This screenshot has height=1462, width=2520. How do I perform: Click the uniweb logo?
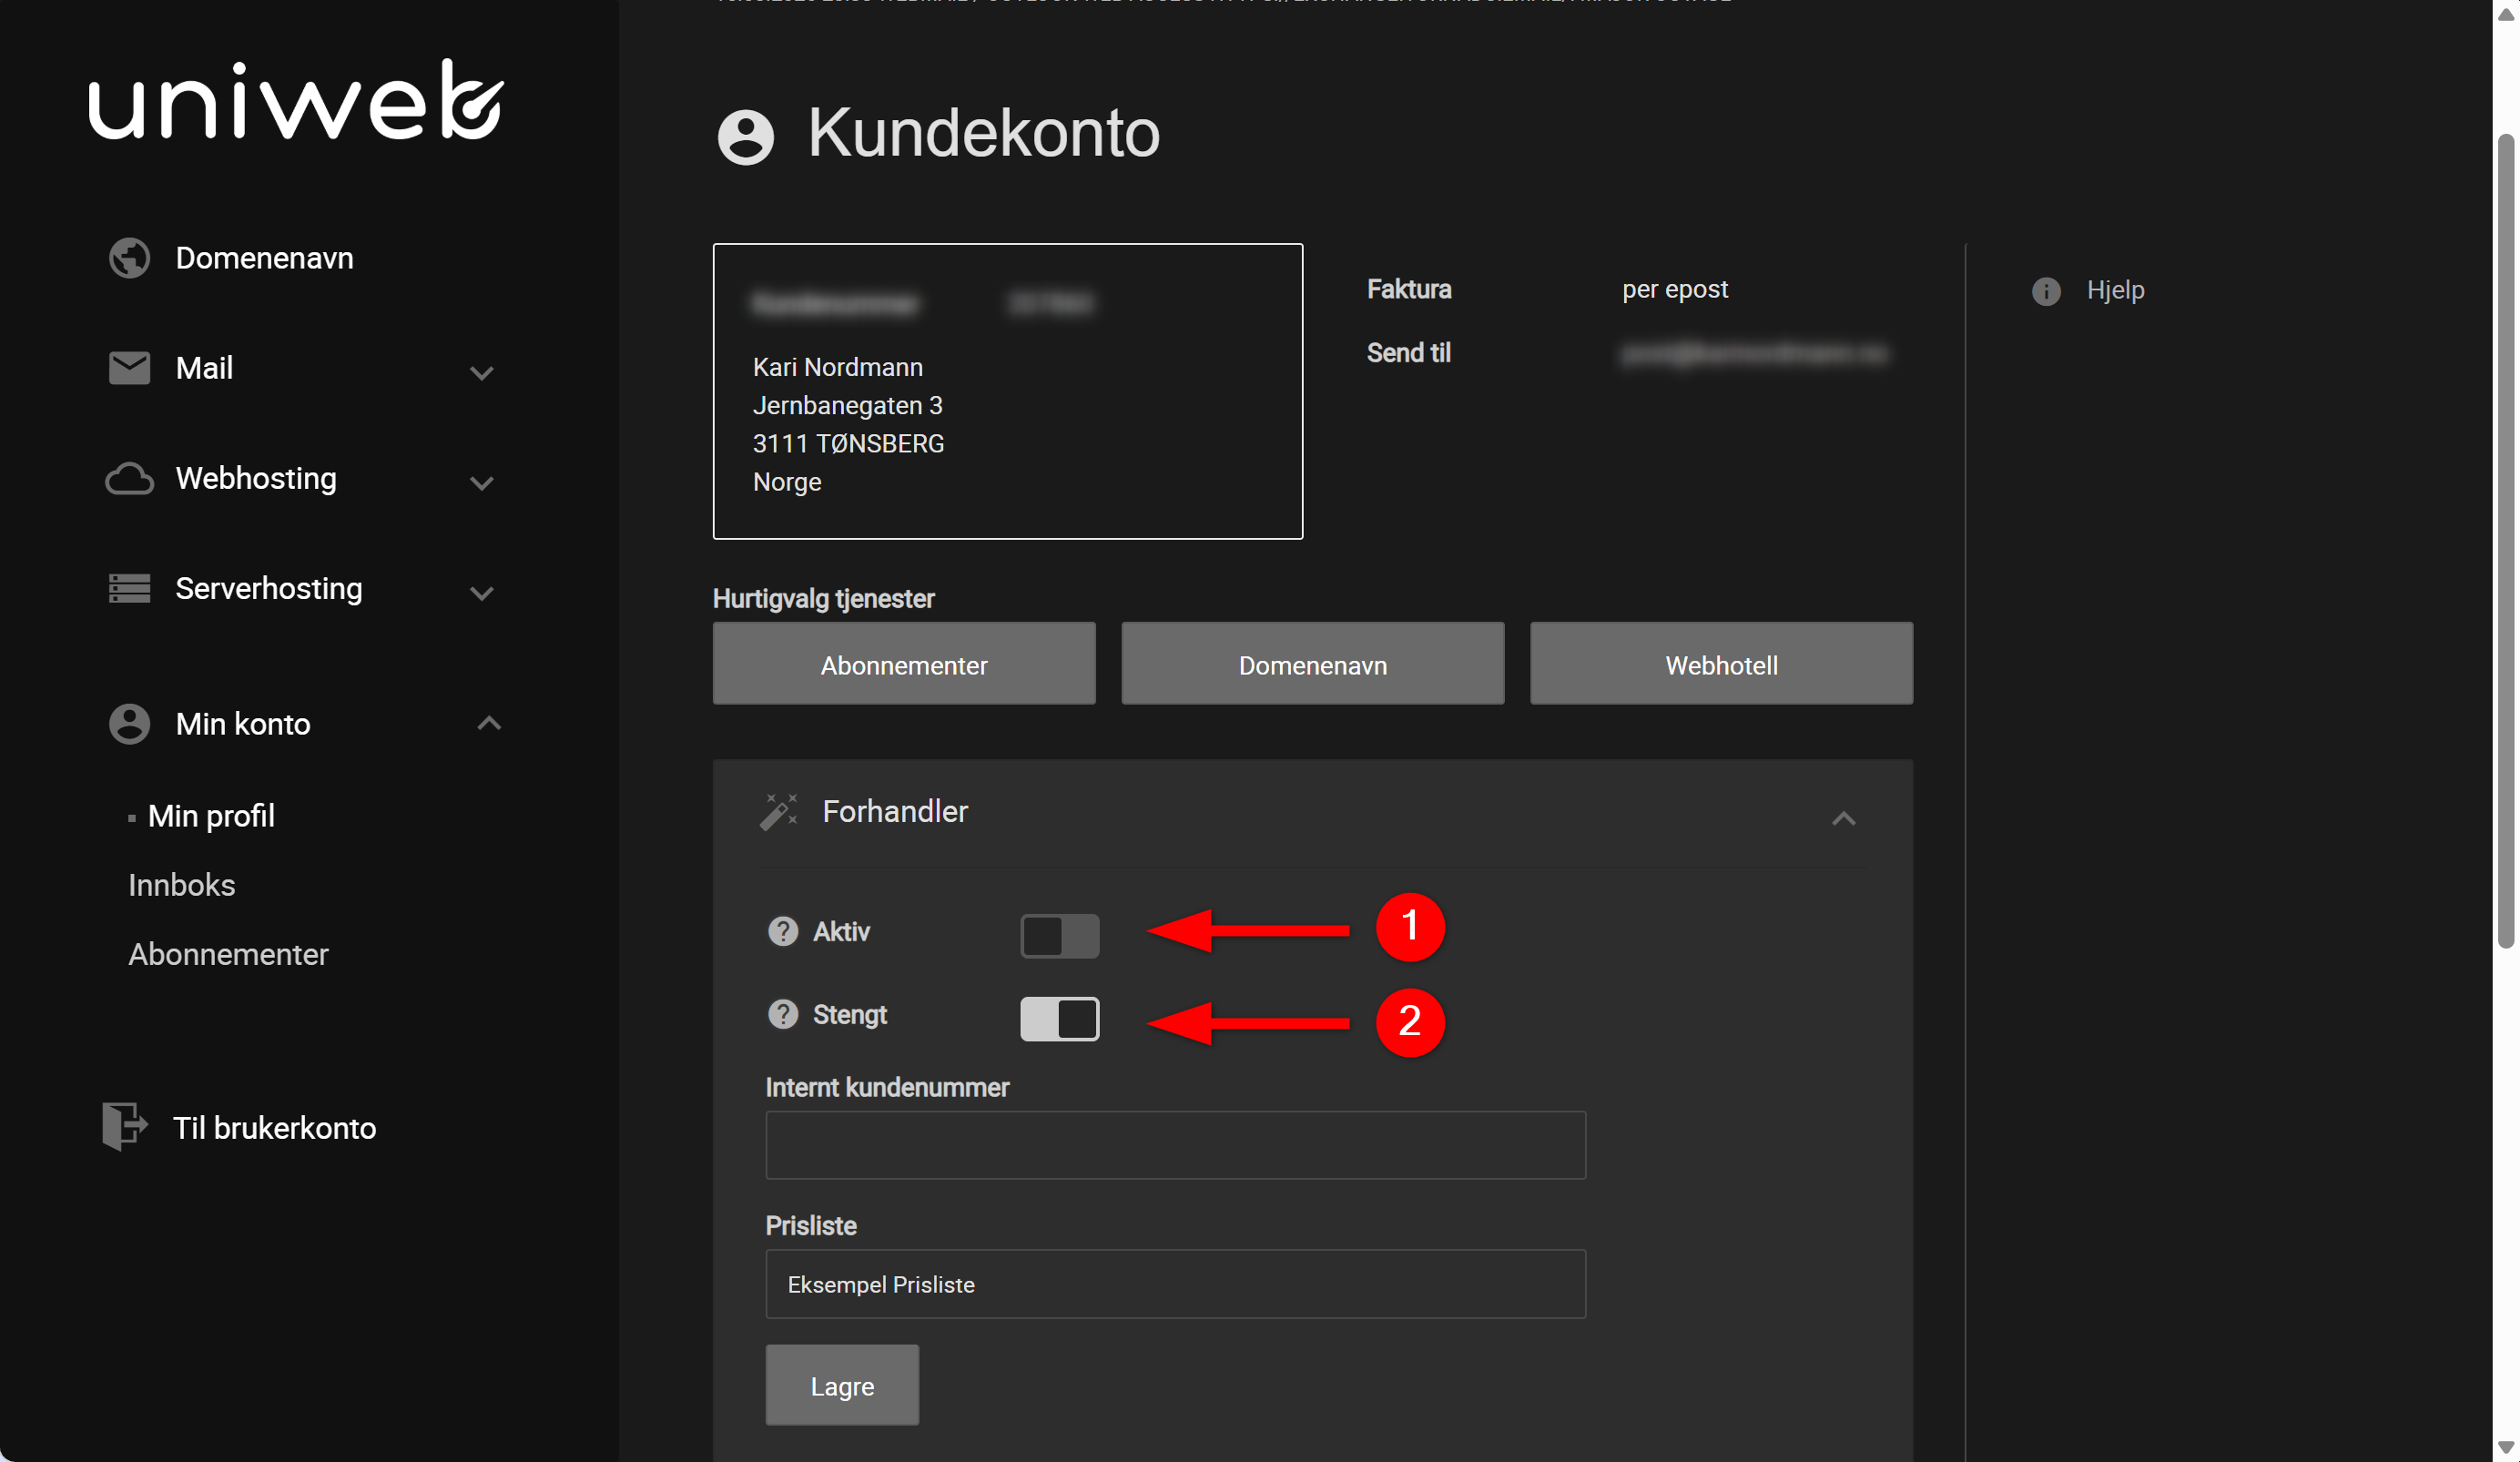[x=296, y=100]
